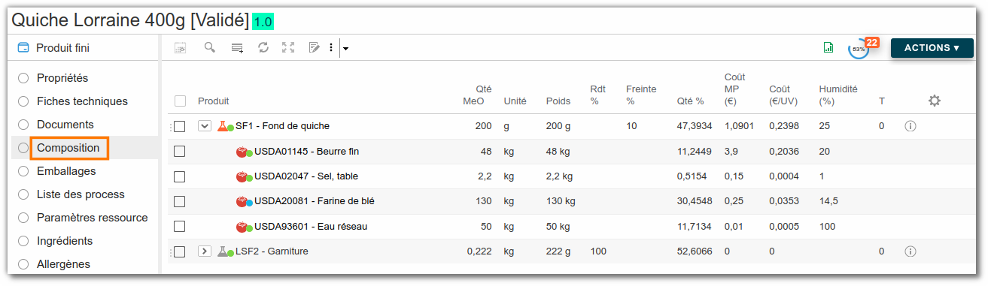Go to Liste des process section

(81, 194)
